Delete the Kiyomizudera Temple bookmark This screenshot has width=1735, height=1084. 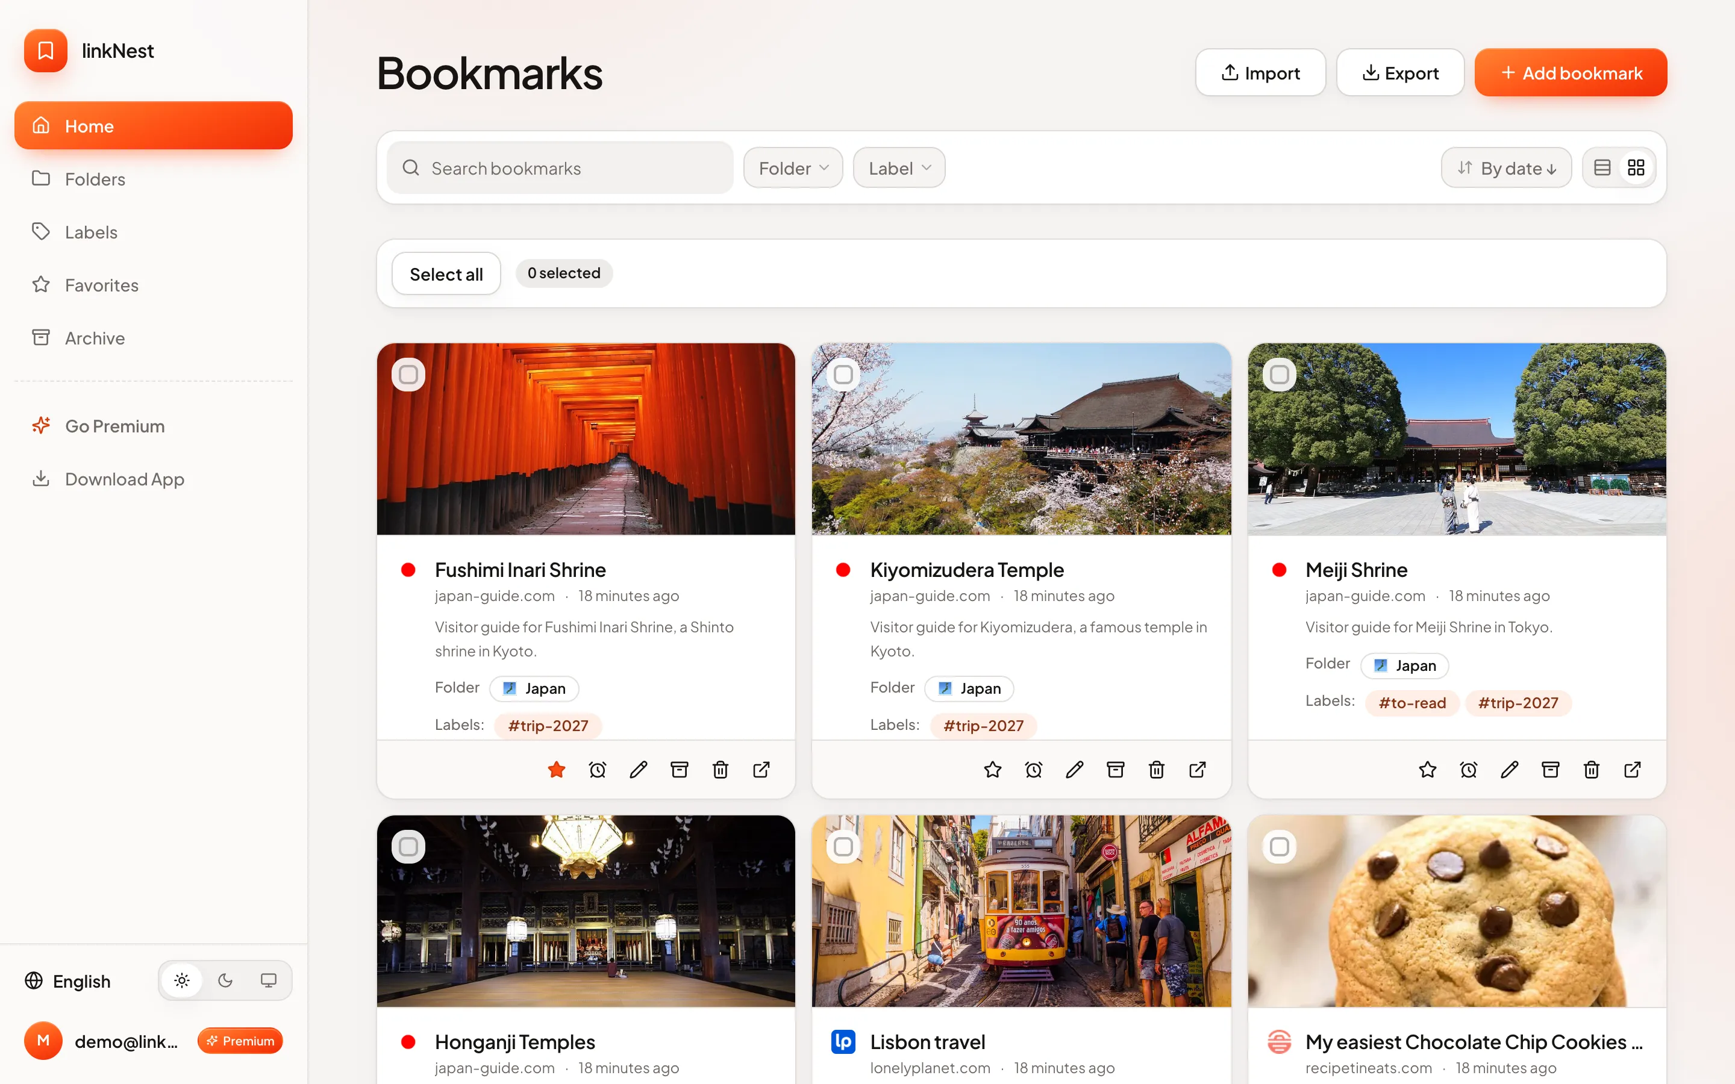(x=1155, y=769)
